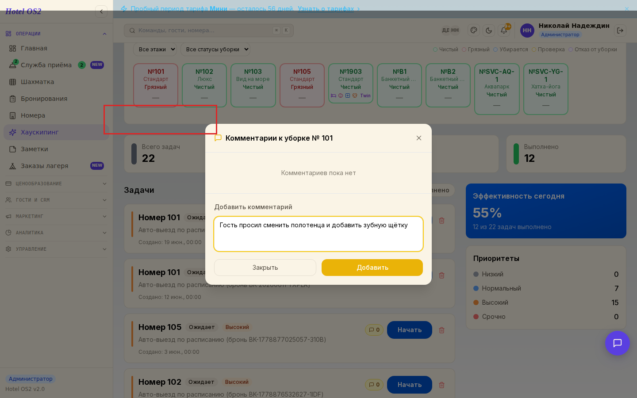The width and height of the screenshot is (637, 398).
Task: Open the notifications bell
Action: [x=504, y=31]
